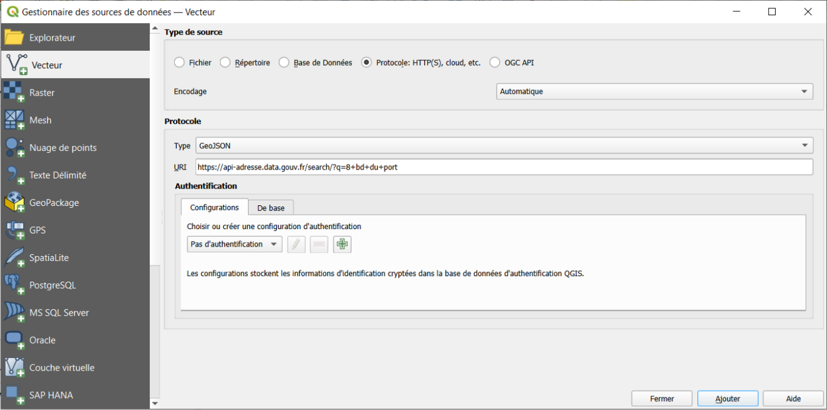Click inside the URI input field
Screen dimensions: 827x410
[x=439, y=167]
